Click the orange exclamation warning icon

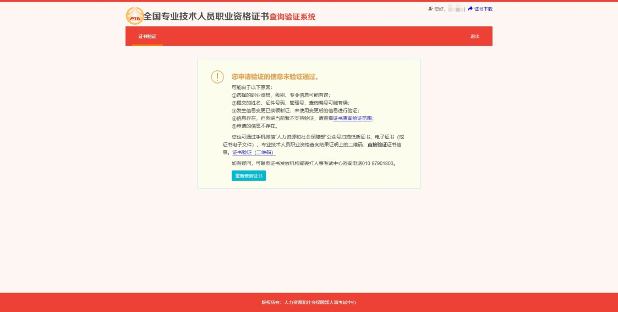(217, 77)
